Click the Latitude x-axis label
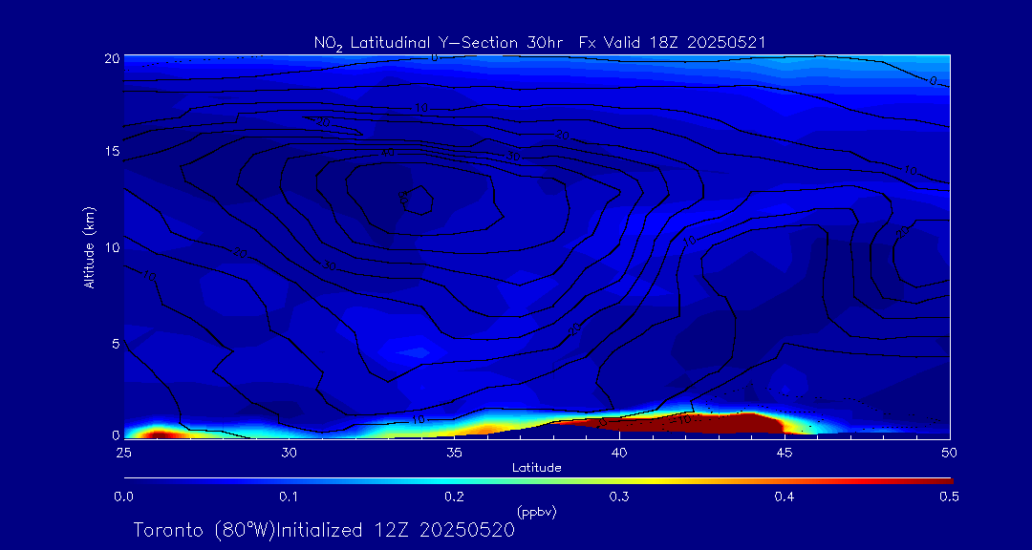The width and height of the screenshot is (1032, 550). pyautogui.click(x=537, y=468)
